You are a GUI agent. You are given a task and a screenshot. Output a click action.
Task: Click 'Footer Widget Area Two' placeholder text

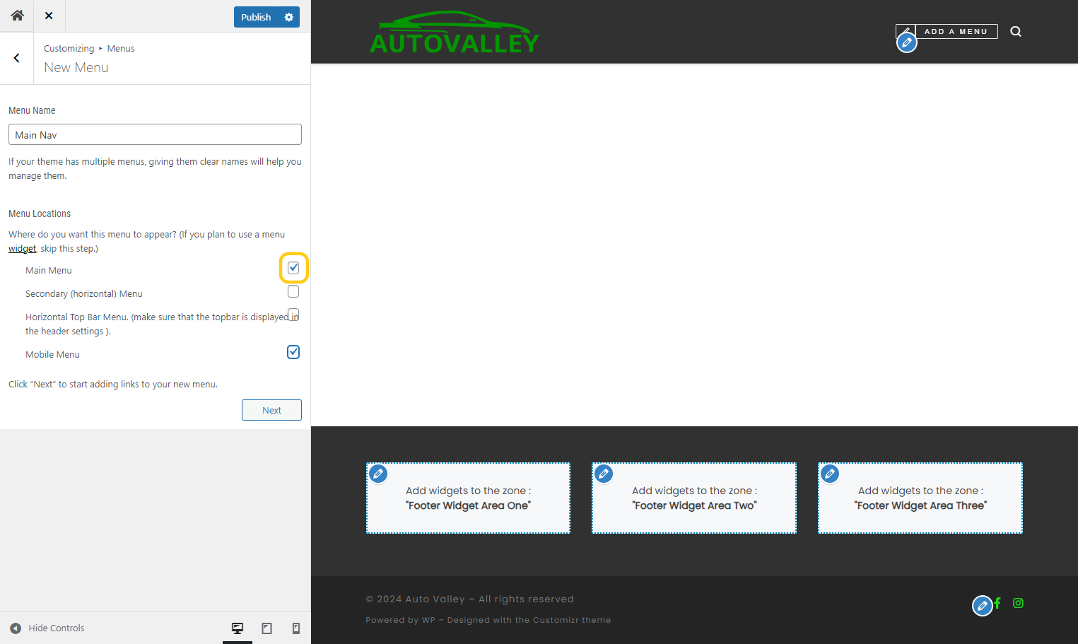694,505
